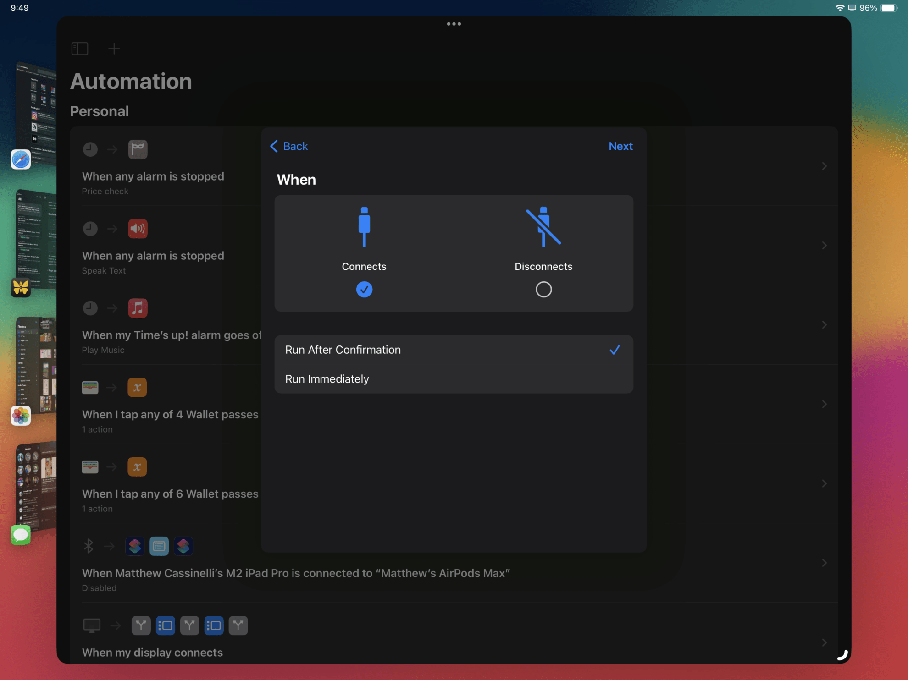908x680 pixels.
Task: Open 'When I tap any of 6 Wallet passes'
Action: pos(824,483)
